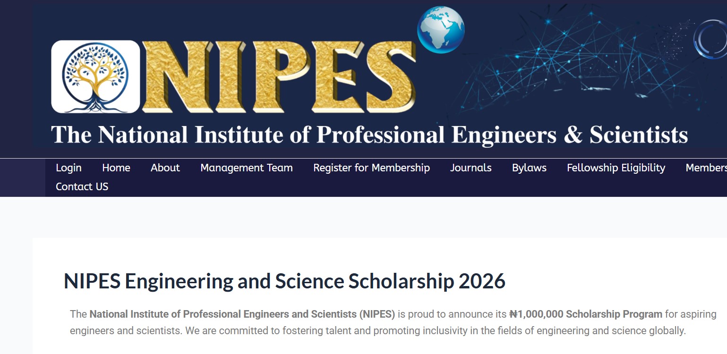Open the About page
This screenshot has width=727, height=354.
[164, 168]
